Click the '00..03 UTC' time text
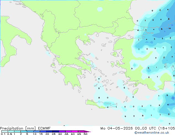Viewport: 175px width, 135px height. pyautogui.click(x=145, y=128)
